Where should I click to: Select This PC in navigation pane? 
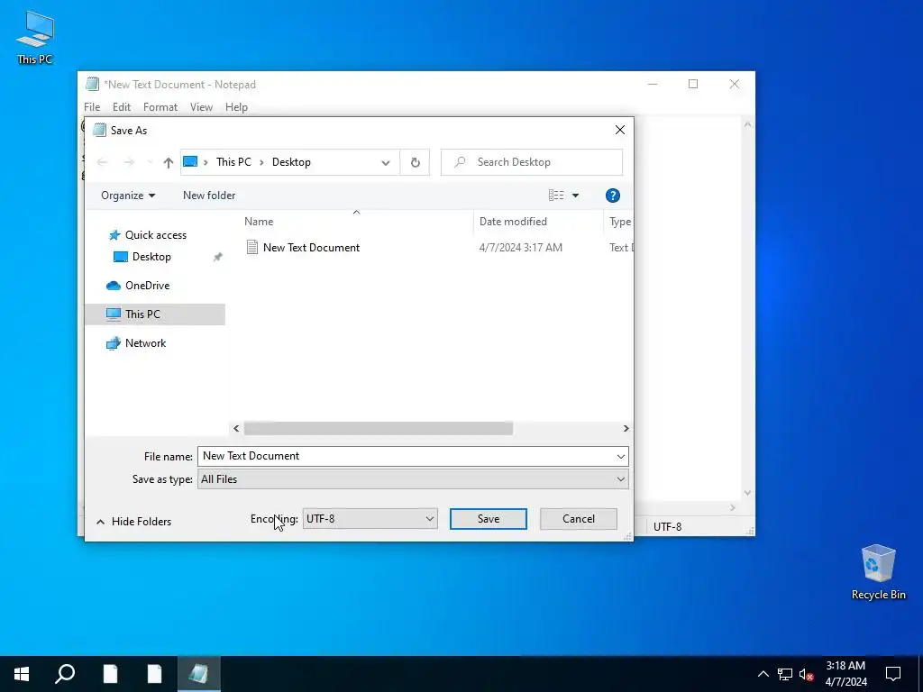tap(155, 314)
